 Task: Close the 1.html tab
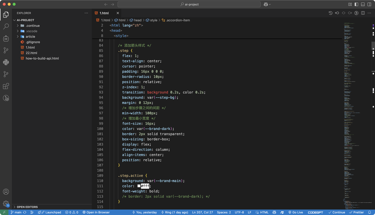click(x=118, y=13)
